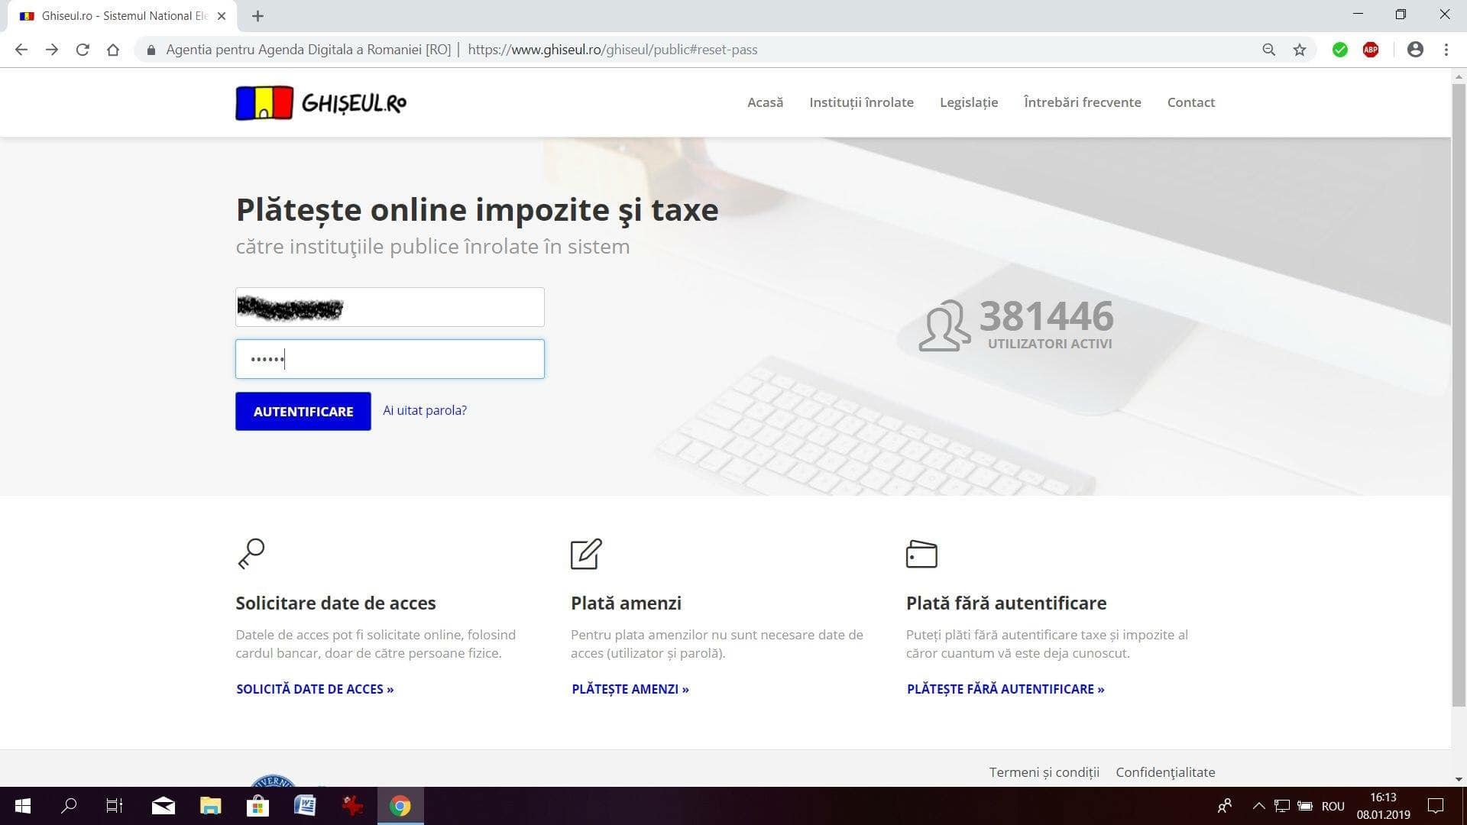This screenshot has width=1467, height=825.
Task: Switch to Chrome on the taskbar
Action: 400,806
